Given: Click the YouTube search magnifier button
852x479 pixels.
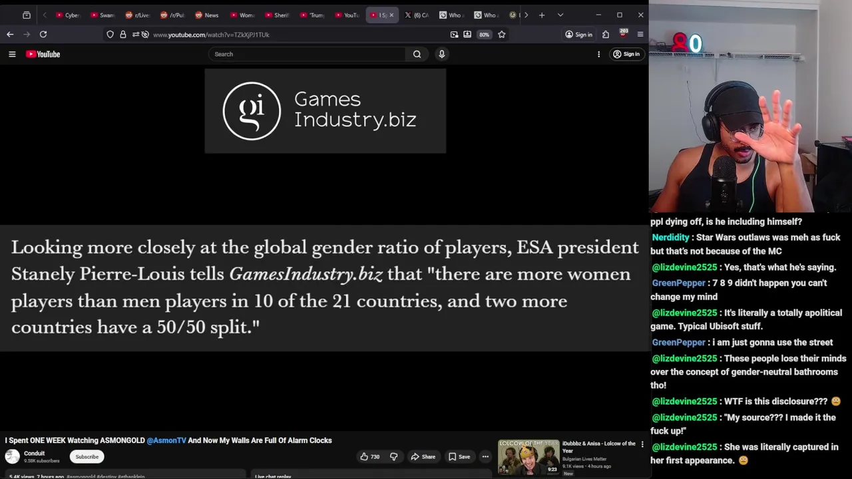Looking at the screenshot, I should pos(417,54).
